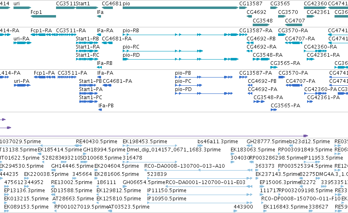348x213 pixels.
Task: Click the pio gene arrow glyph
Action: pos(180,8)
